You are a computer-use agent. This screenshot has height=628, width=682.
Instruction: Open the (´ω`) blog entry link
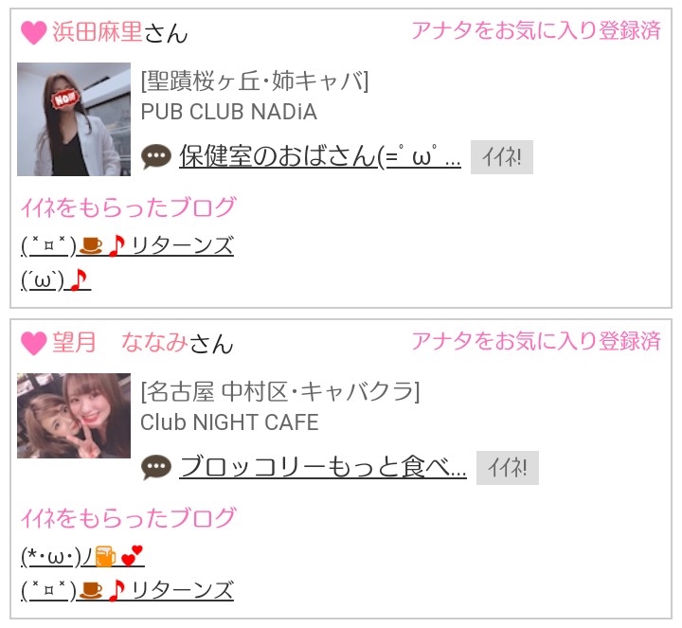click(56, 280)
